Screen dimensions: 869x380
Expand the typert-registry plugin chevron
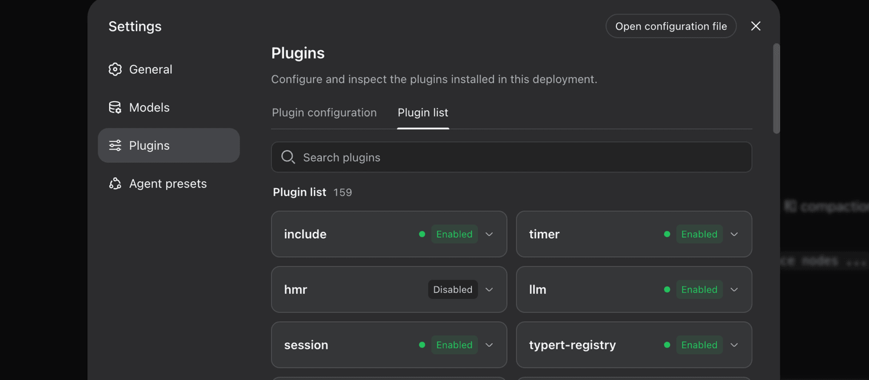point(734,345)
